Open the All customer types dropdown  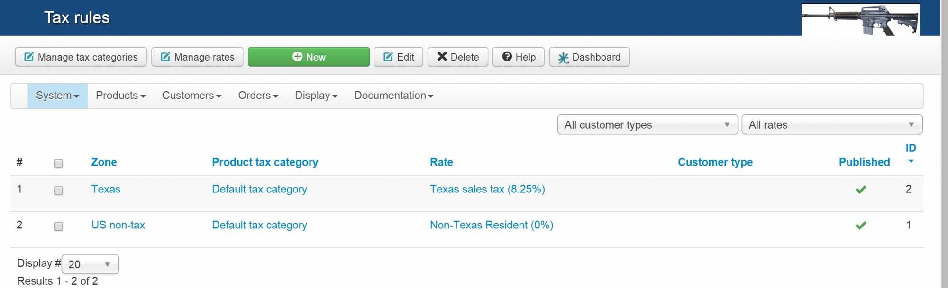pos(647,125)
